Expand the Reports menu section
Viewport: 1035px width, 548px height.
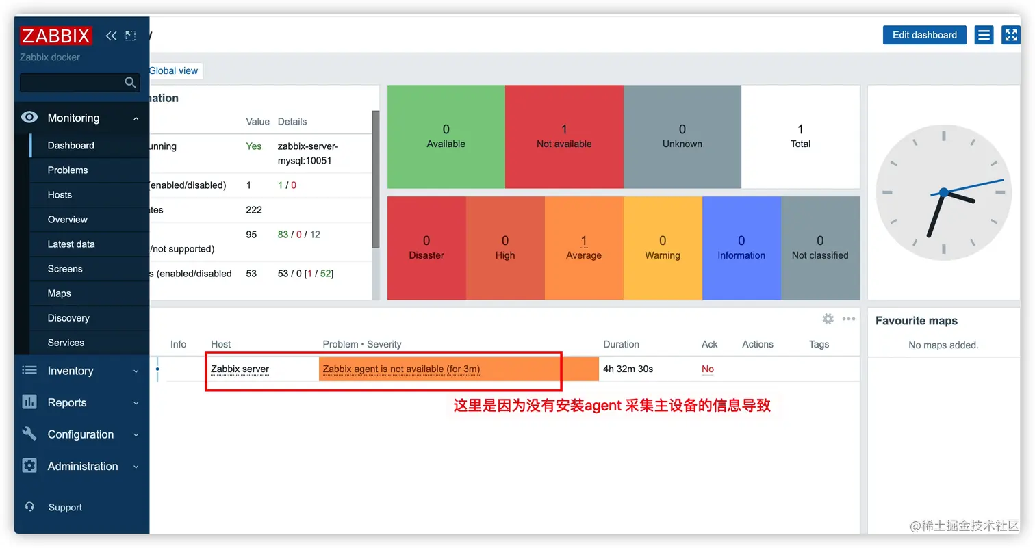136,403
